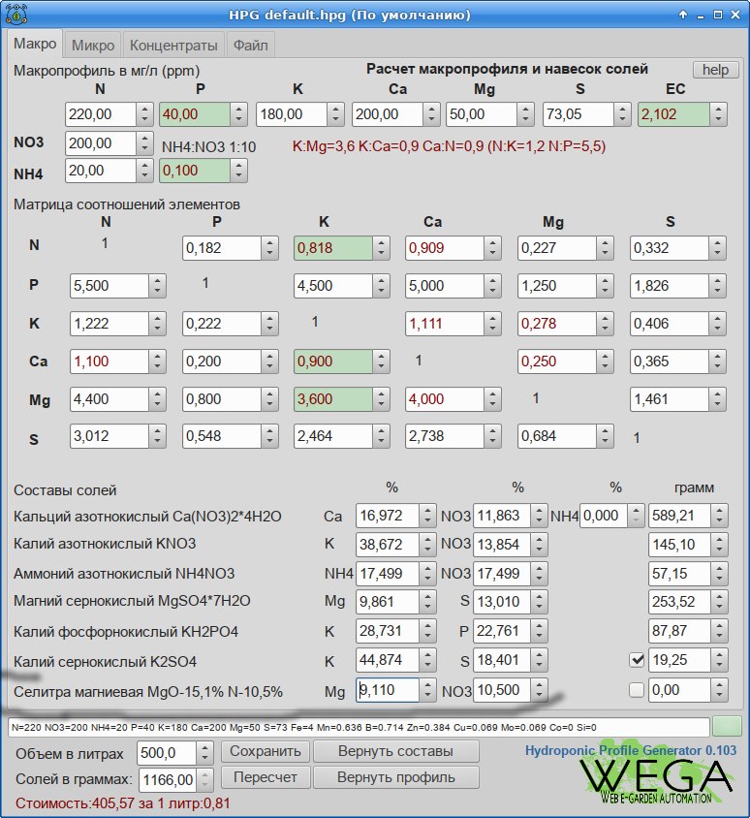Click KH2PO4 P percent field 22,761
The image size is (750, 818).
point(502,631)
